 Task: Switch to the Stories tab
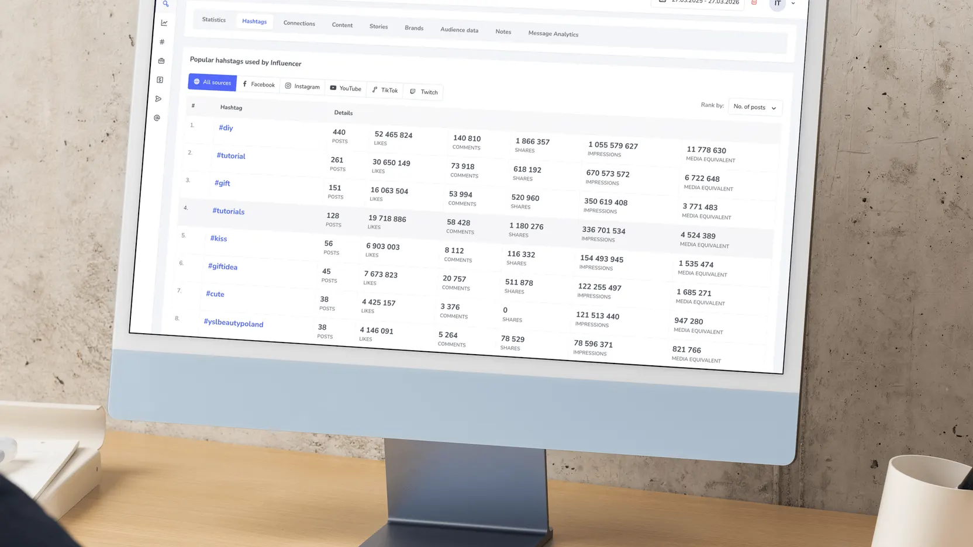click(x=378, y=26)
